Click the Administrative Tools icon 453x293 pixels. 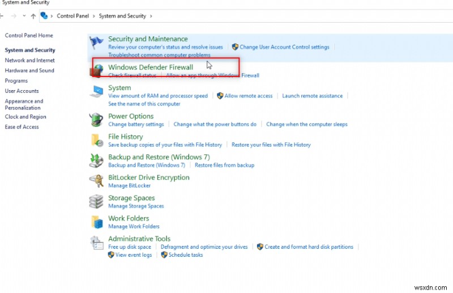click(97, 243)
